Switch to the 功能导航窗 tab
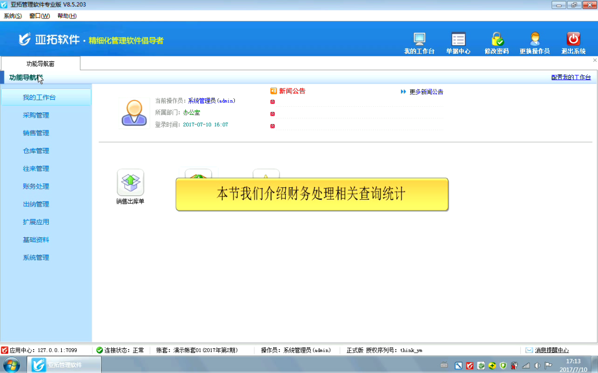The height and width of the screenshot is (373, 598). coord(40,64)
